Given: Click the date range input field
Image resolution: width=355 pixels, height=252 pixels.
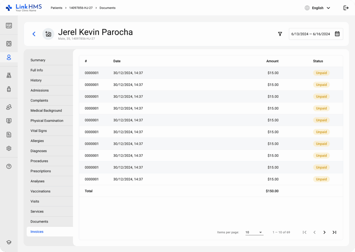Looking at the screenshot, I should (316, 34).
